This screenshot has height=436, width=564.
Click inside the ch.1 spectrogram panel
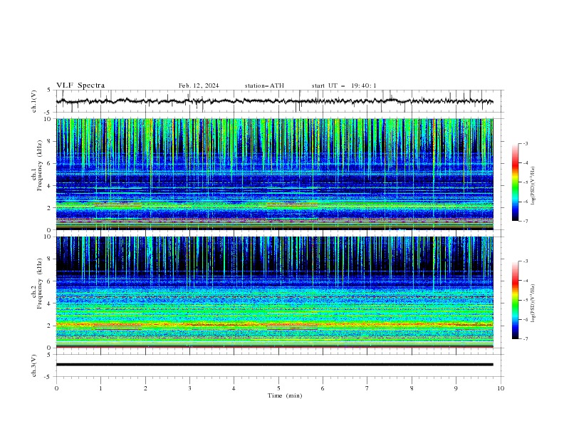click(274, 174)
